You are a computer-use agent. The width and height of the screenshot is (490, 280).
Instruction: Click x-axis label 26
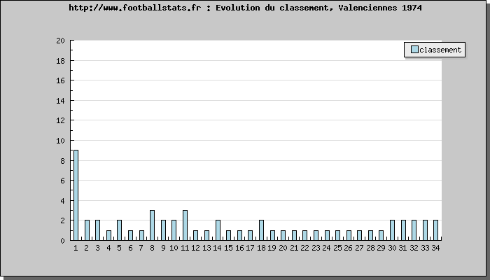pos(348,248)
